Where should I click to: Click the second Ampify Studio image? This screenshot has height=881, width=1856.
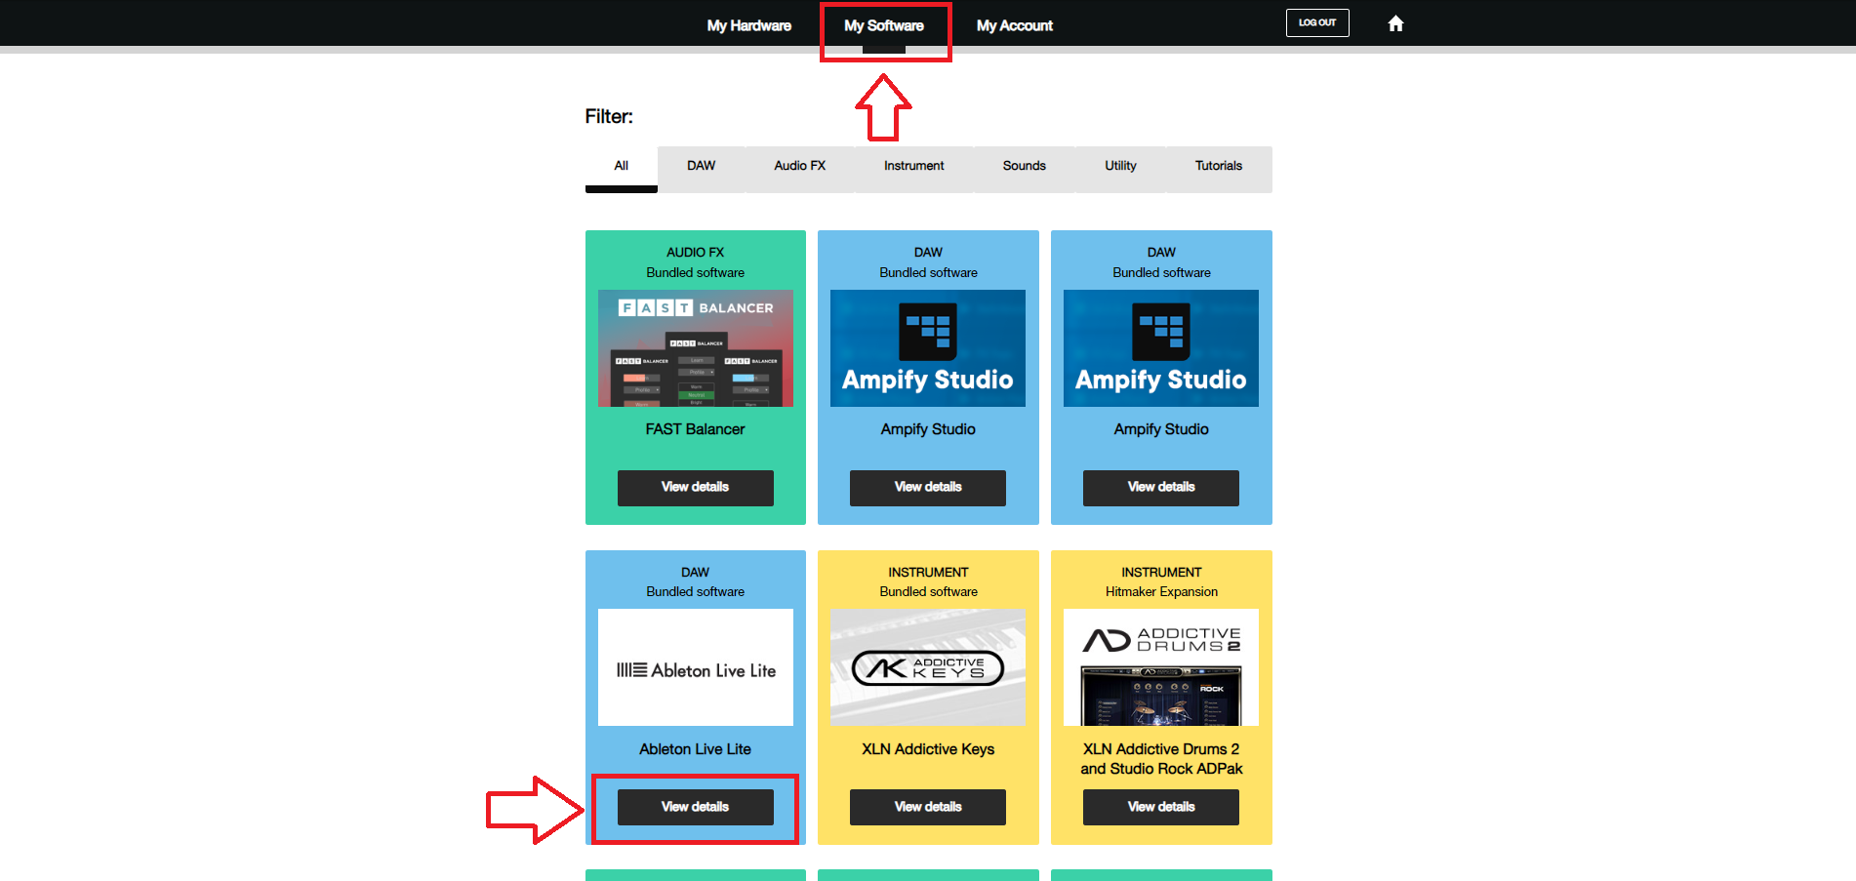coord(1161,348)
